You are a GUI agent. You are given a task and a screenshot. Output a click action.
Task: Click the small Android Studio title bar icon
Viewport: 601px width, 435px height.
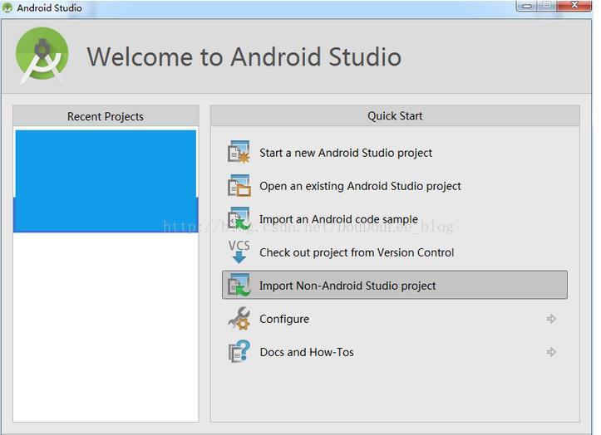7,8
